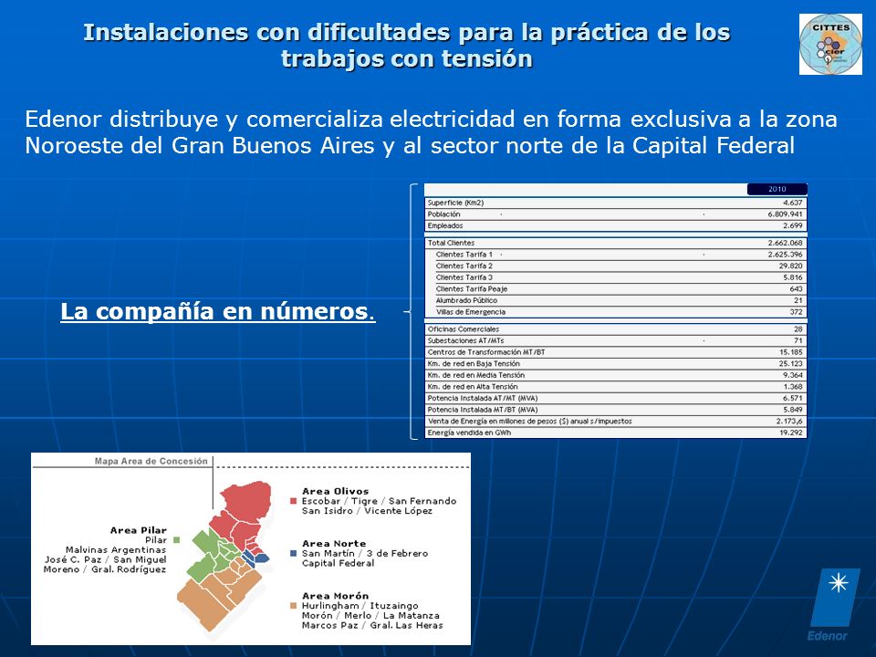Select the Total Clientes value 2.662.068

click(x=785, y=243)
